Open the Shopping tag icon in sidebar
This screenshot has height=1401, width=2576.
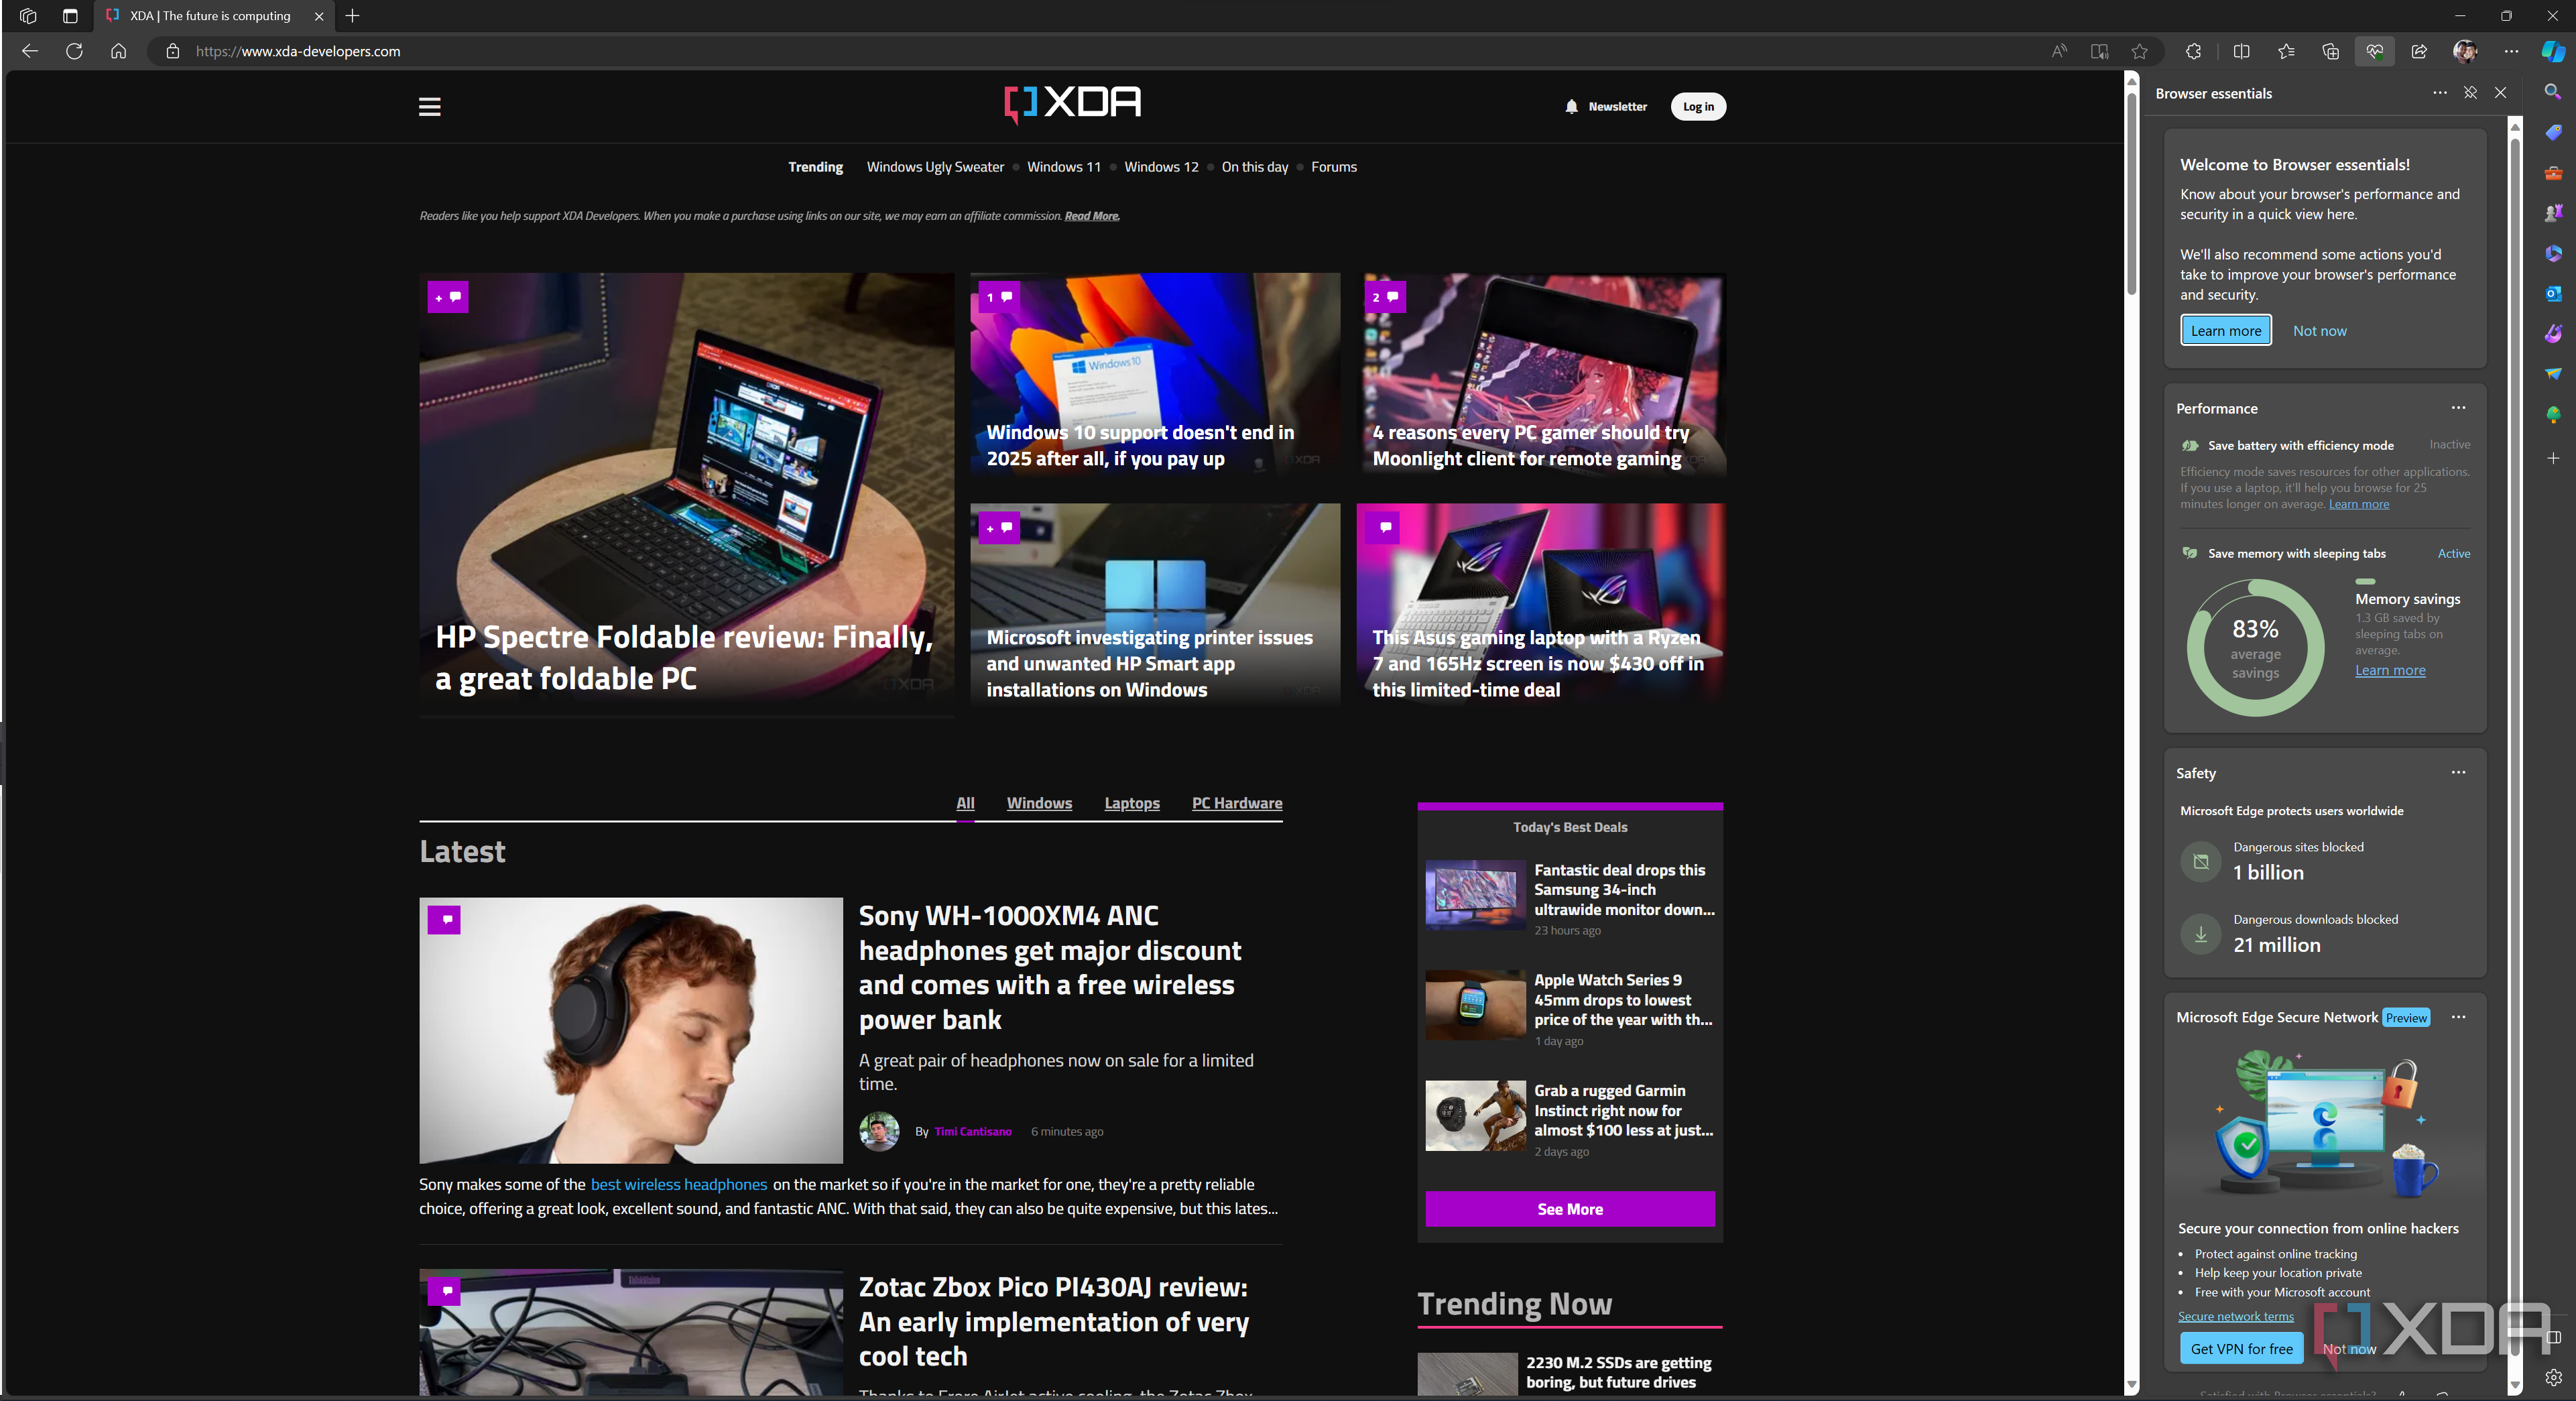(x=2553, y=132)
